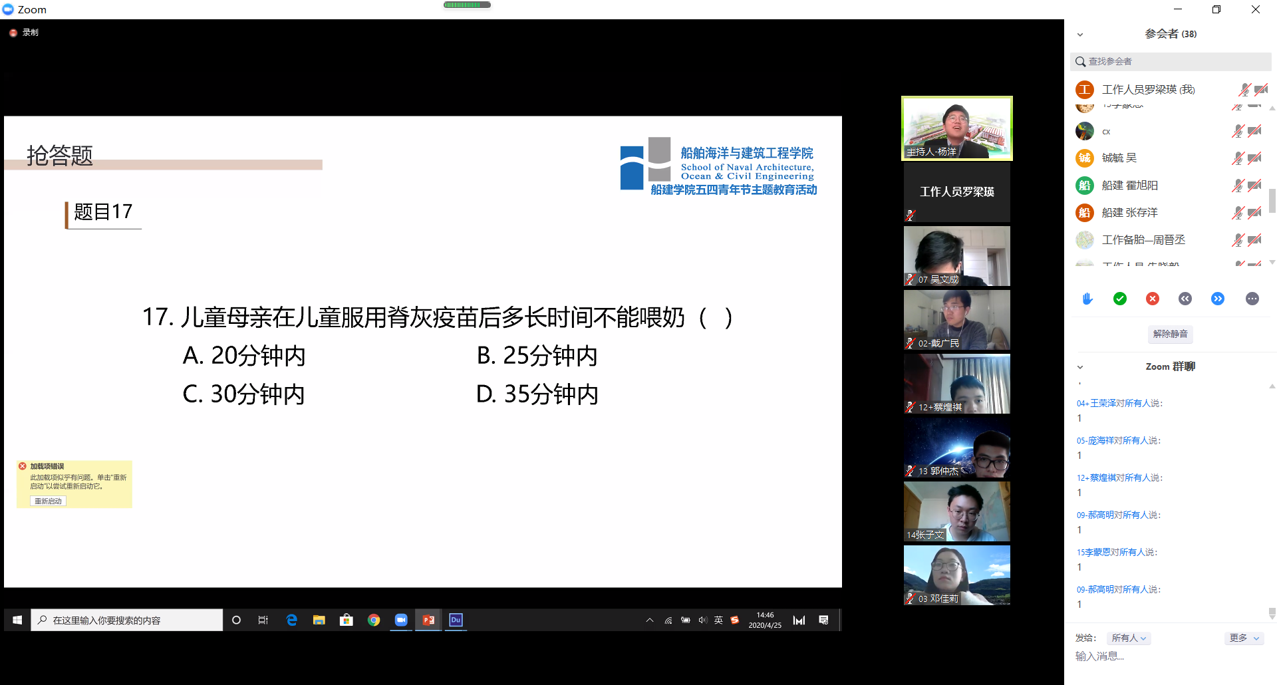1277x685 pixels.
Task: Click the gray 'go slower' rewind icon
Action: pos(1185,299)
